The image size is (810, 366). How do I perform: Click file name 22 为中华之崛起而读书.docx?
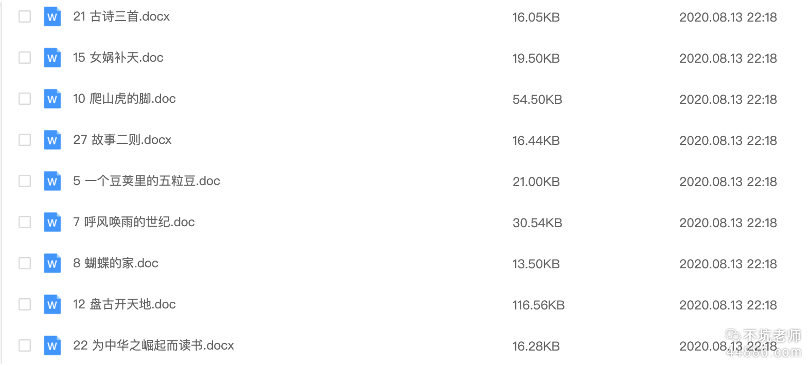(153, 345)
